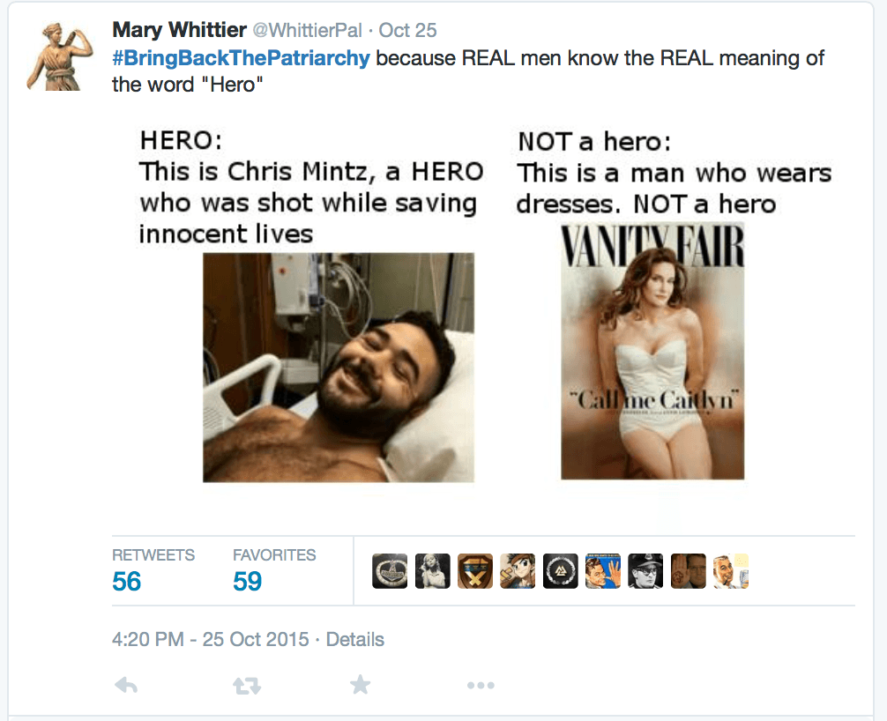
Task: Click the reply arrow icon
Action: coord(126,685)
